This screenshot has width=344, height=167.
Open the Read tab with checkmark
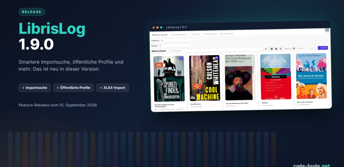[195, 34]
